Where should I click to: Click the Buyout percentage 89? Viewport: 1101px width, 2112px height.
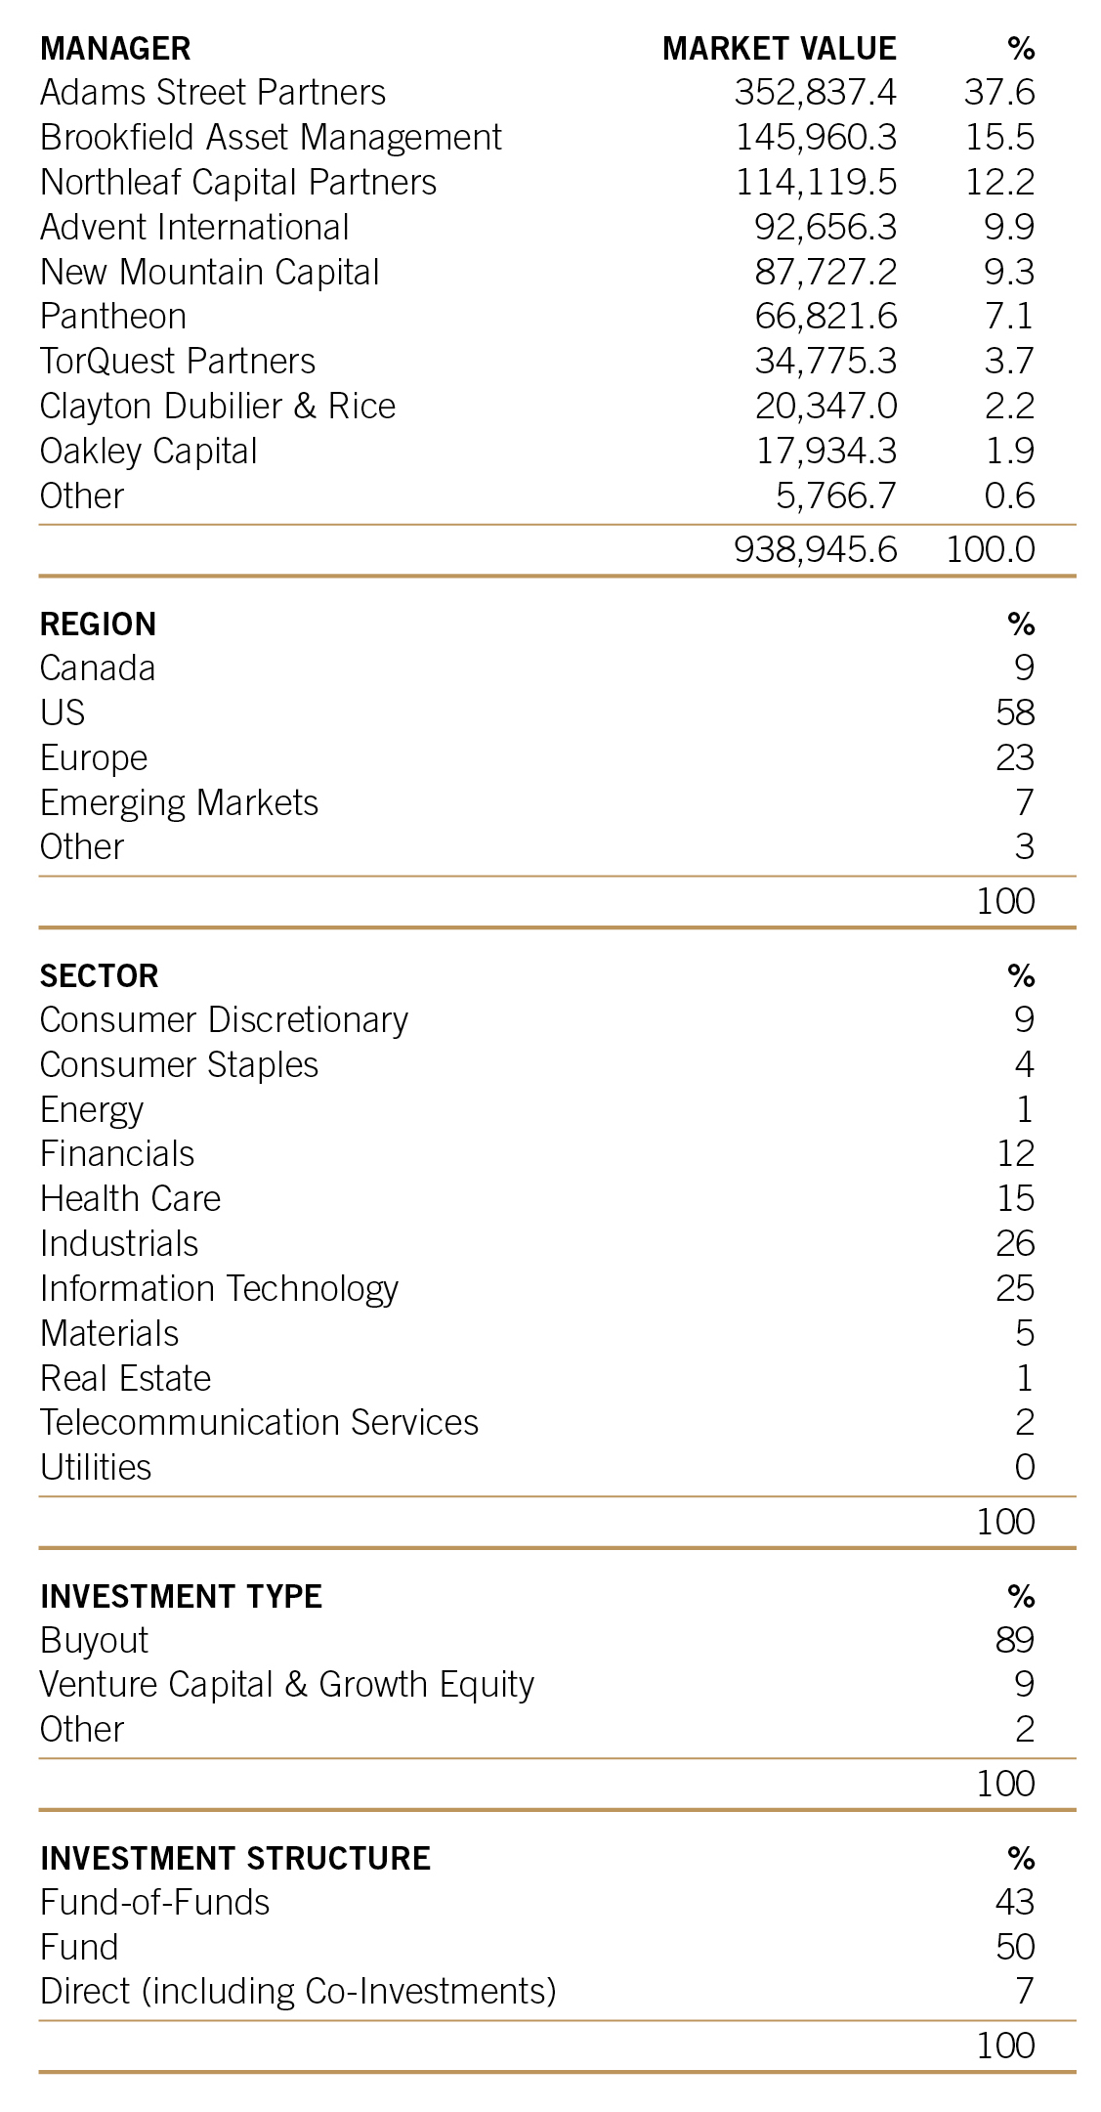point(1015,1639)
